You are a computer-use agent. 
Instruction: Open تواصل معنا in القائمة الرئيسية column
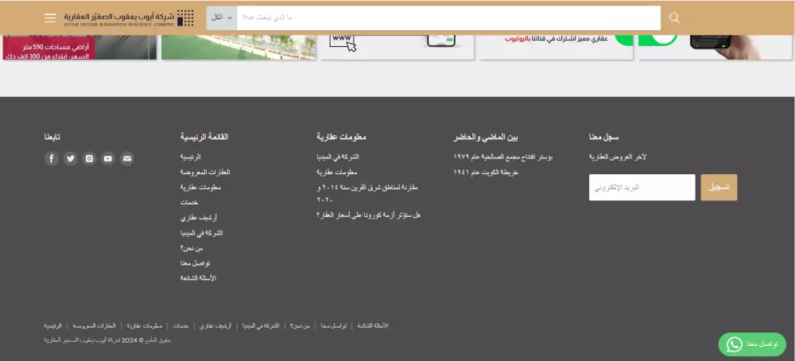click(x=196, y=263)
